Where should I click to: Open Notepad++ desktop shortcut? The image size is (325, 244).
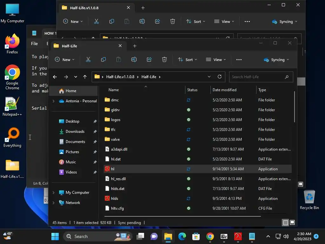[x=12, y=106]
